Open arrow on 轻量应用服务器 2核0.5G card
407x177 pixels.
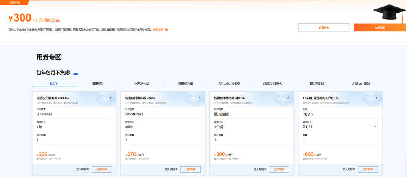coord(110,98)
